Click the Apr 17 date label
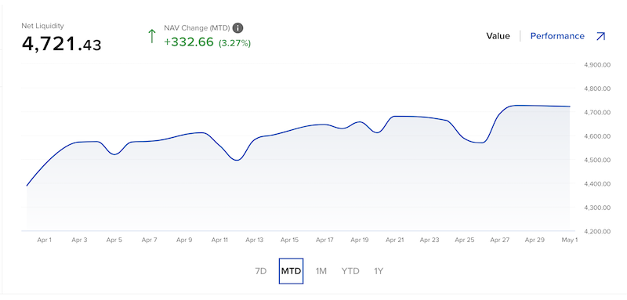 coord(324,240)
